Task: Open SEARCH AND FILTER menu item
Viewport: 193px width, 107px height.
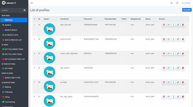Action: click(14, 78)
